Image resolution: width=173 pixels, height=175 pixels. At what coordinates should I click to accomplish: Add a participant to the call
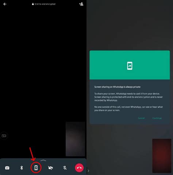[x=81, y=4]
